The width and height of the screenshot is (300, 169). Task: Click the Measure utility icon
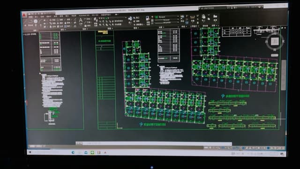193,17
